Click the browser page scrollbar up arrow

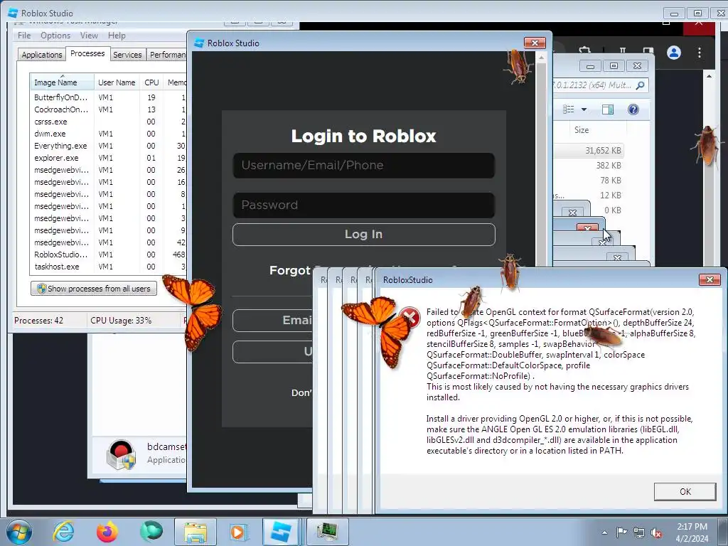pos(709,75)
